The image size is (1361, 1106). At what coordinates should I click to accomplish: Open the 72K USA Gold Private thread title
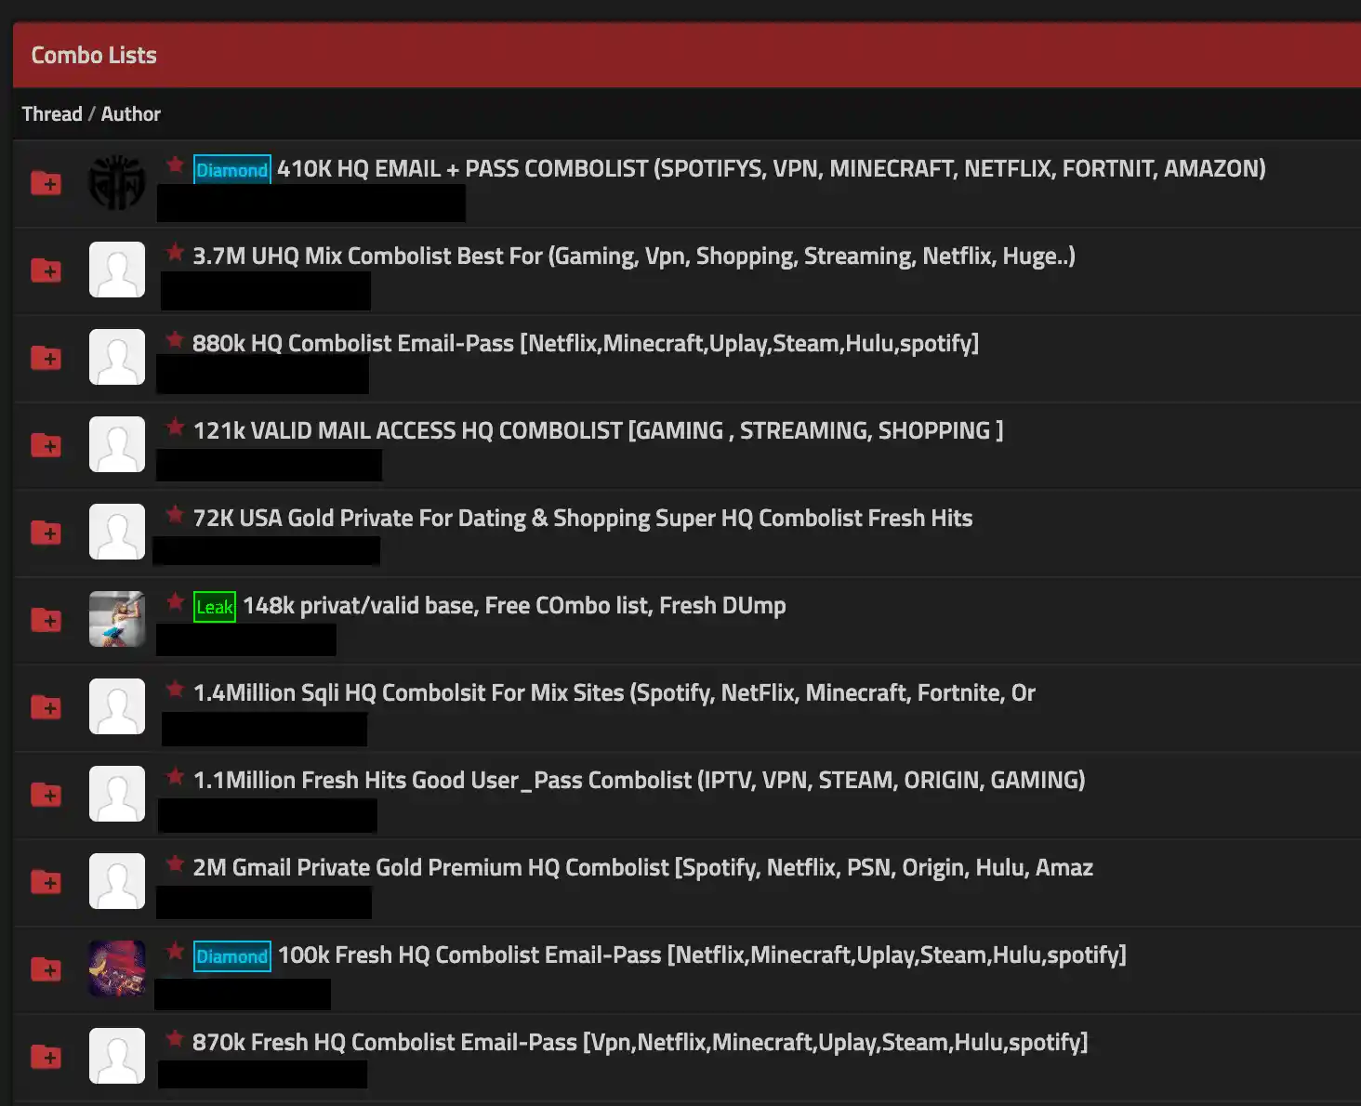tap(582, 519)
